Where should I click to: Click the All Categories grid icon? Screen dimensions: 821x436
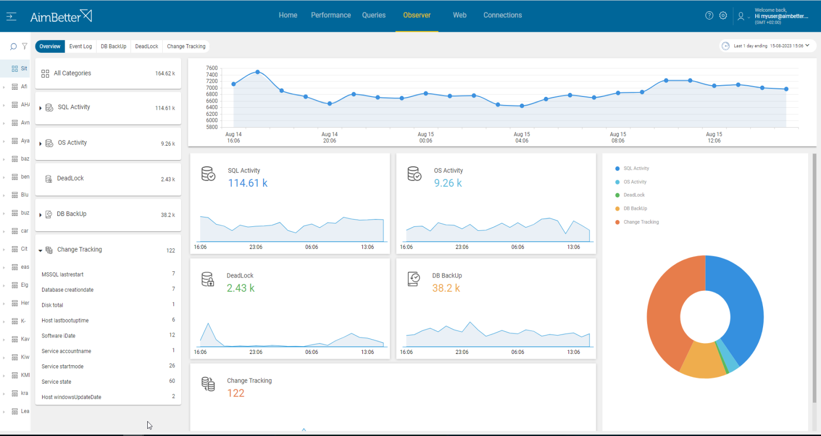click(x=45, y=73)
